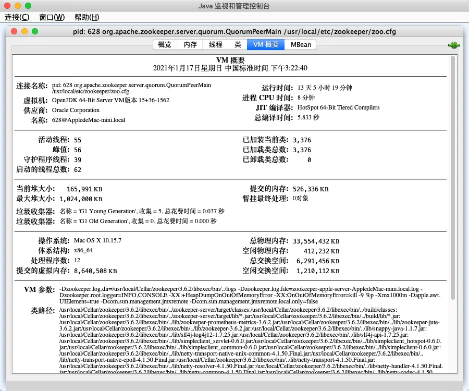
Task: Open the 连接(C) menu
Action: pyautogui.click(x=17, y=17)
